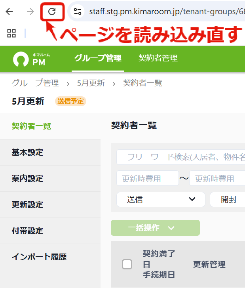Toggle the select-all checkbox in table header
Screen dimensions: 245x288
127,264
